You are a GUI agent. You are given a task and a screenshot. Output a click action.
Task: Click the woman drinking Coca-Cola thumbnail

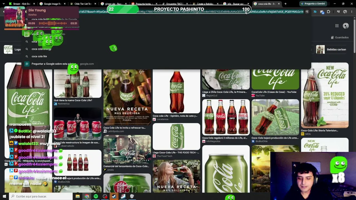tap(176, 176)
